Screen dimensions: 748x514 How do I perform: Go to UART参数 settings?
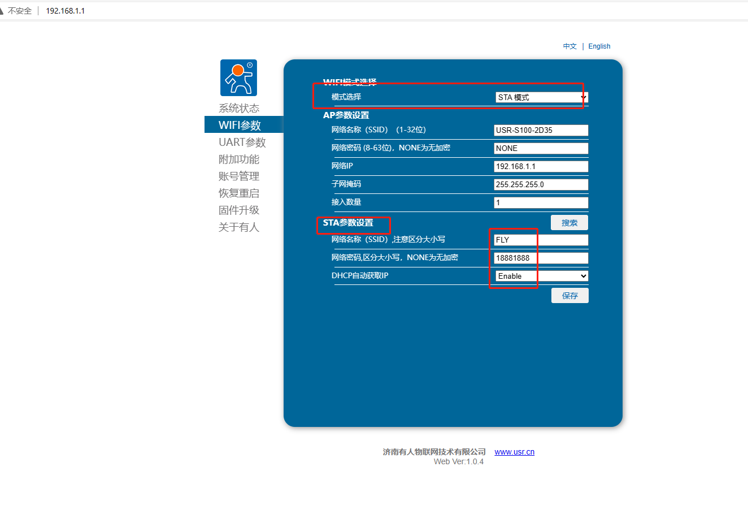(x=242, y=142)
